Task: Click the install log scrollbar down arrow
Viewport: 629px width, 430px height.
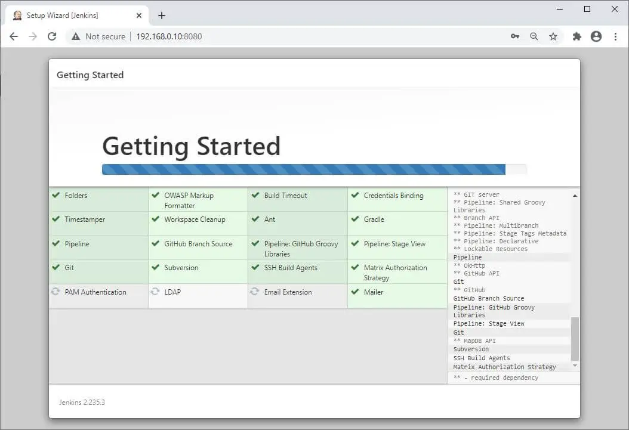Action: (x=575, y=366)
